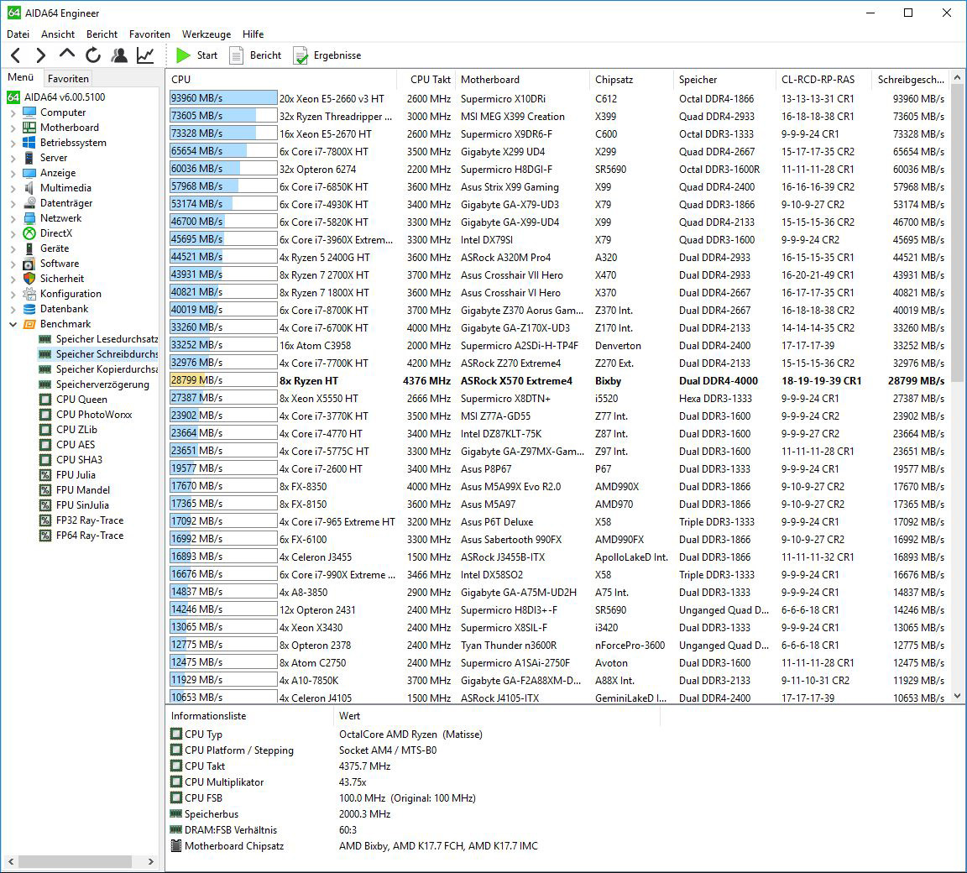Click the Sicherheit shield icon
This screenshot has width=967, height=873.
pyautogui.click(x=29, y=279)
